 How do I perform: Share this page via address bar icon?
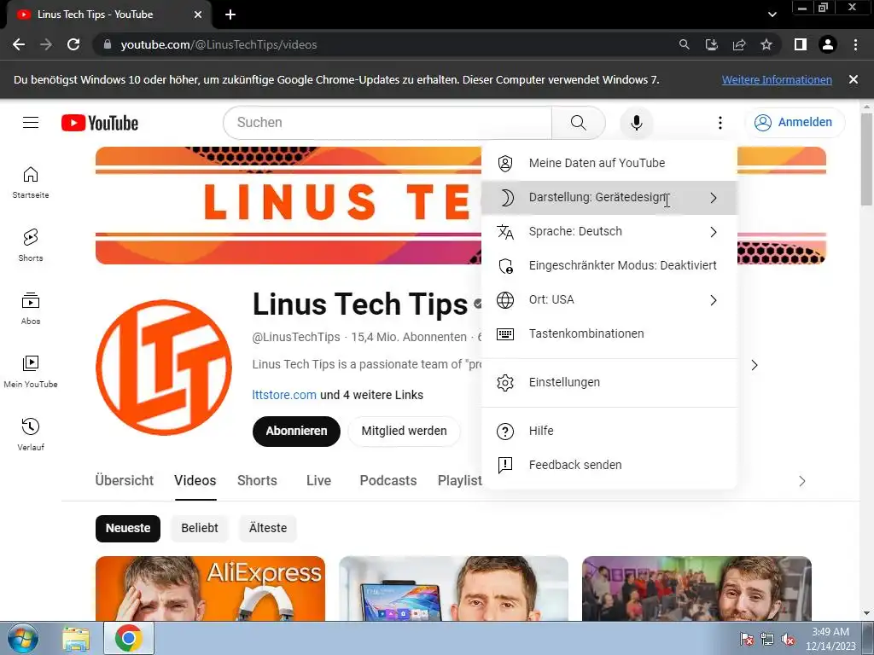tap(739, 44)
